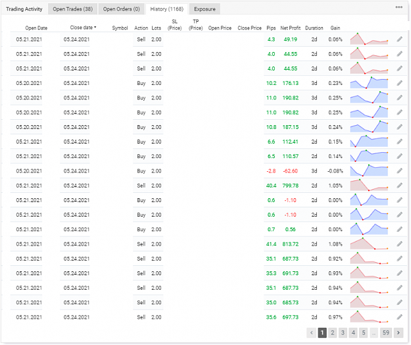Sort table by Open Price header
This screenshot has width=411, height=345.
pyautogui.click(x=220, y=28)
